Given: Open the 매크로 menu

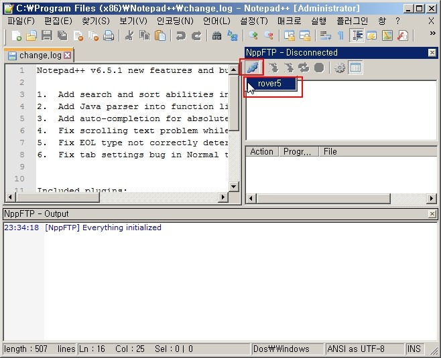Looking at the screenshot, I should point(289,21).
